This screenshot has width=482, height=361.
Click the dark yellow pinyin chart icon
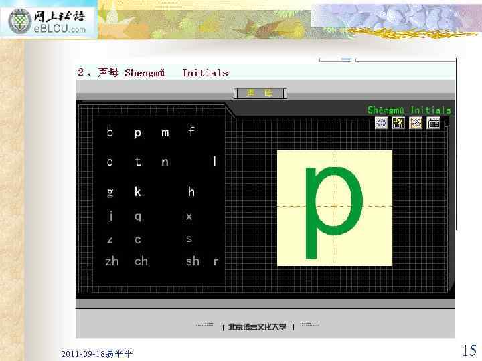point(398,123)
